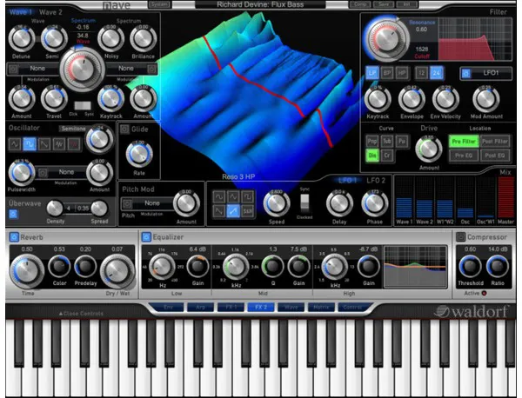This screenshot has width=522, height=398.
Task: Choose the 12 dB filter slope
Action: [x=421, y=73]
